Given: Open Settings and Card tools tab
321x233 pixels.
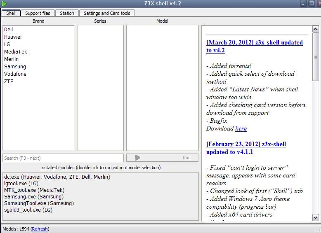Looking at the screenshot, I should click(x=107, y=13).
